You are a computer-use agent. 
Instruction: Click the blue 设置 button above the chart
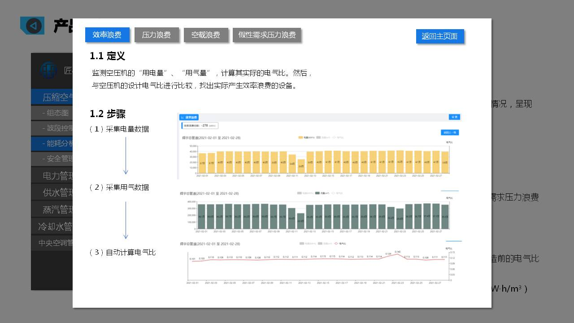(x=454, y=117)
